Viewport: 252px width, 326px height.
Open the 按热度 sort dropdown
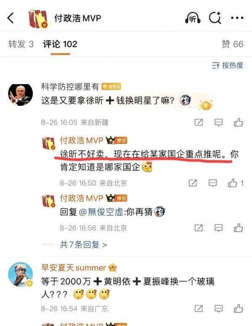pos(227,65)
